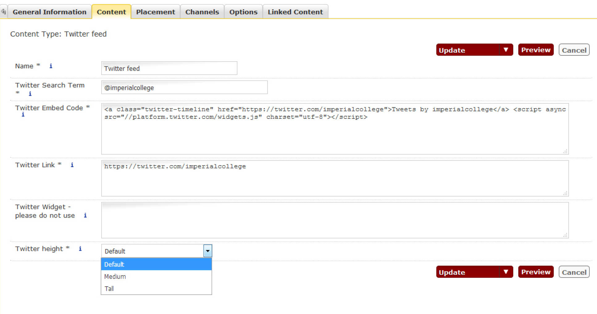Image resolution: width=597 pixels, height=314 pixels.
Task: Open the Placement tab
Action: point(155,12)
